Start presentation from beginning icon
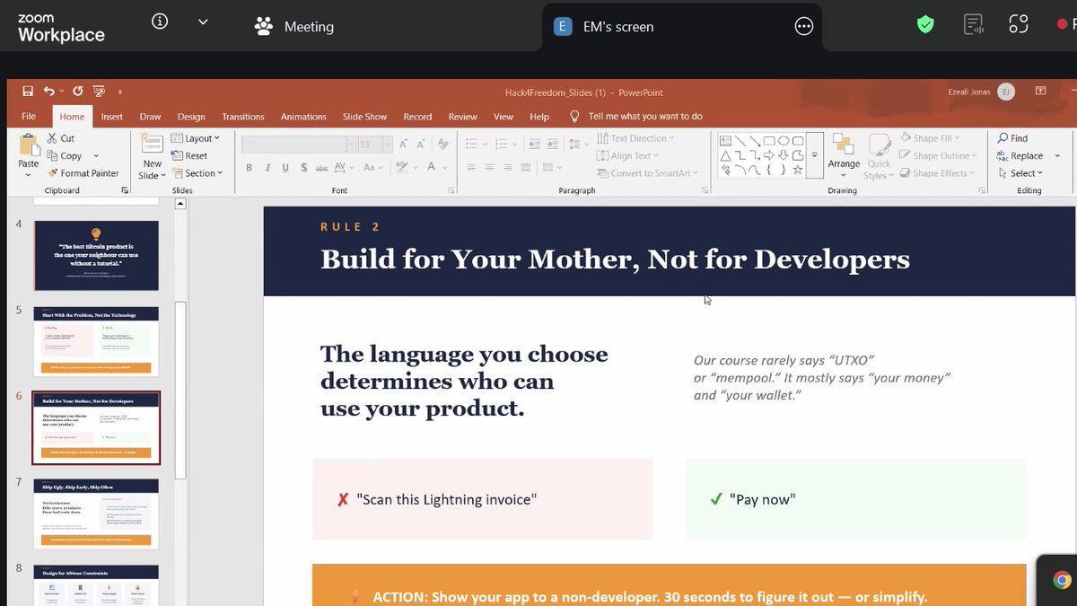 99,92
